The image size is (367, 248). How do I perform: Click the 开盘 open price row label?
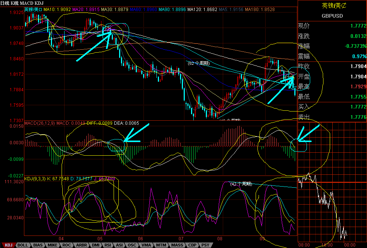coord(304,77)
